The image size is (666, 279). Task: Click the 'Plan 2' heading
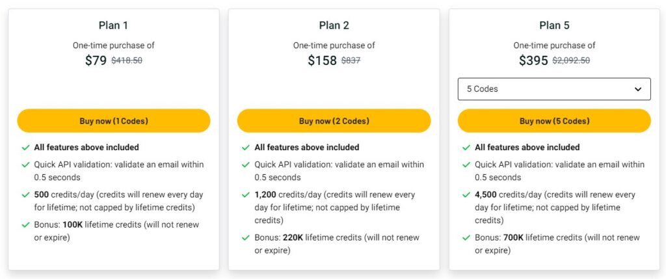[x=334, y=25]
